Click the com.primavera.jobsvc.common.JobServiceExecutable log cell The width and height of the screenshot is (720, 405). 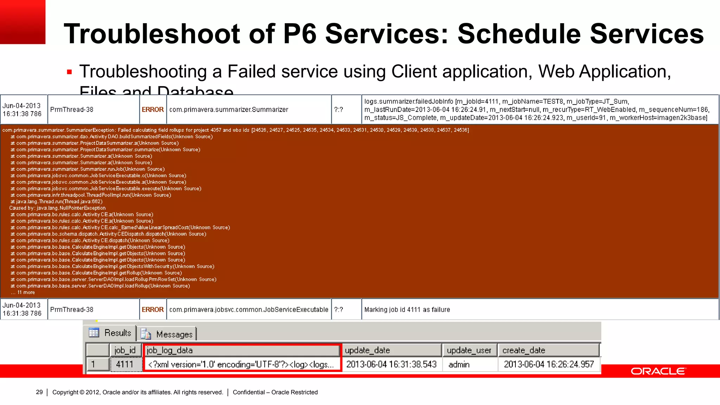pos(249,309)
